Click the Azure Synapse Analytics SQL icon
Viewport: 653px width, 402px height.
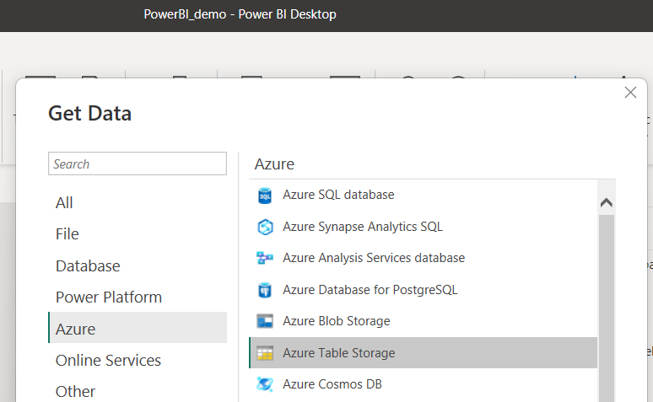tap(265, 227)
